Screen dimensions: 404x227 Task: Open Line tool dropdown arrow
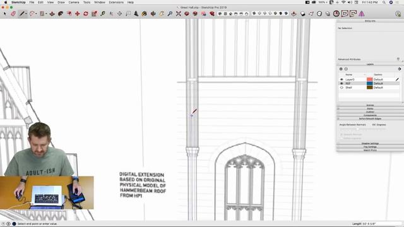[27, 14]
